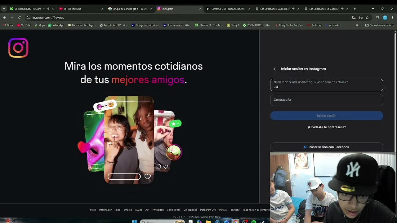Bookmark this page with the star icon
Image resolution: width=397 pixels, height=223 pixels.
tap(367, 18)
